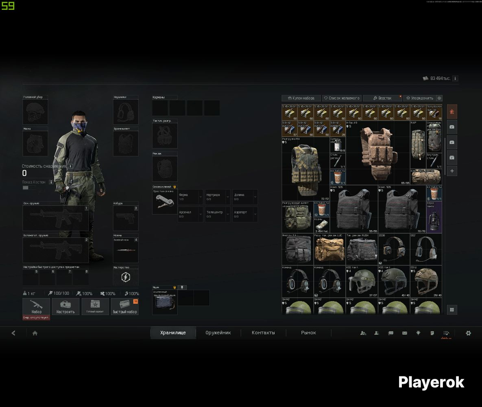The height and width of the screenshot is (407, 482).
Task: Click the empty Маска face slot
Action: (35, 144)
